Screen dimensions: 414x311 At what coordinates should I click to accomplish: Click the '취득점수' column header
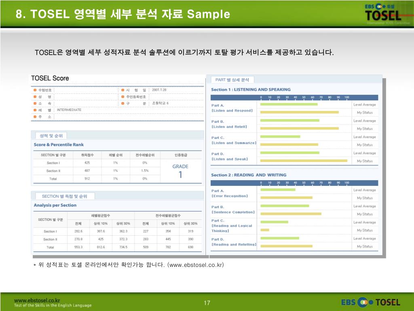(x=87, y=155)
